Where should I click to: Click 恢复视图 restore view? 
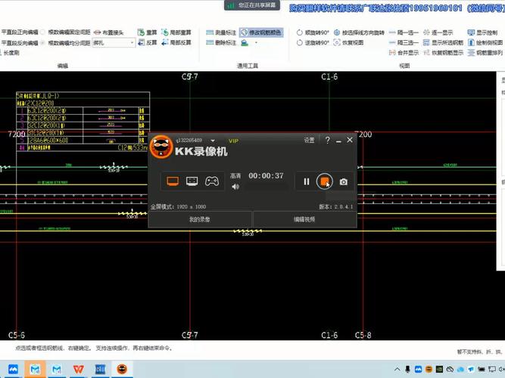348,42
